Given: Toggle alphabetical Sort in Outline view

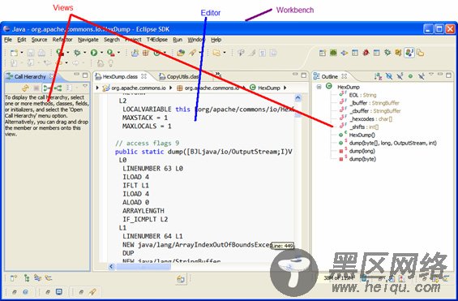Looking at the screenshot, I should click(378, 76).
